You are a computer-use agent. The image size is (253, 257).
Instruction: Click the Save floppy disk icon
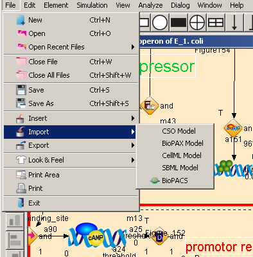(x=21, y=90)
